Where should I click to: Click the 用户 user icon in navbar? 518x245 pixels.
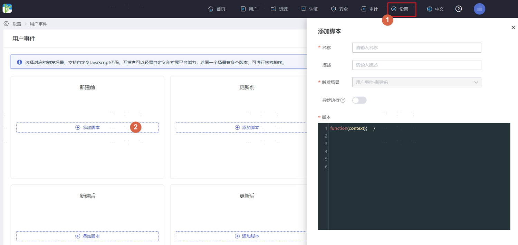coord(243,9)
